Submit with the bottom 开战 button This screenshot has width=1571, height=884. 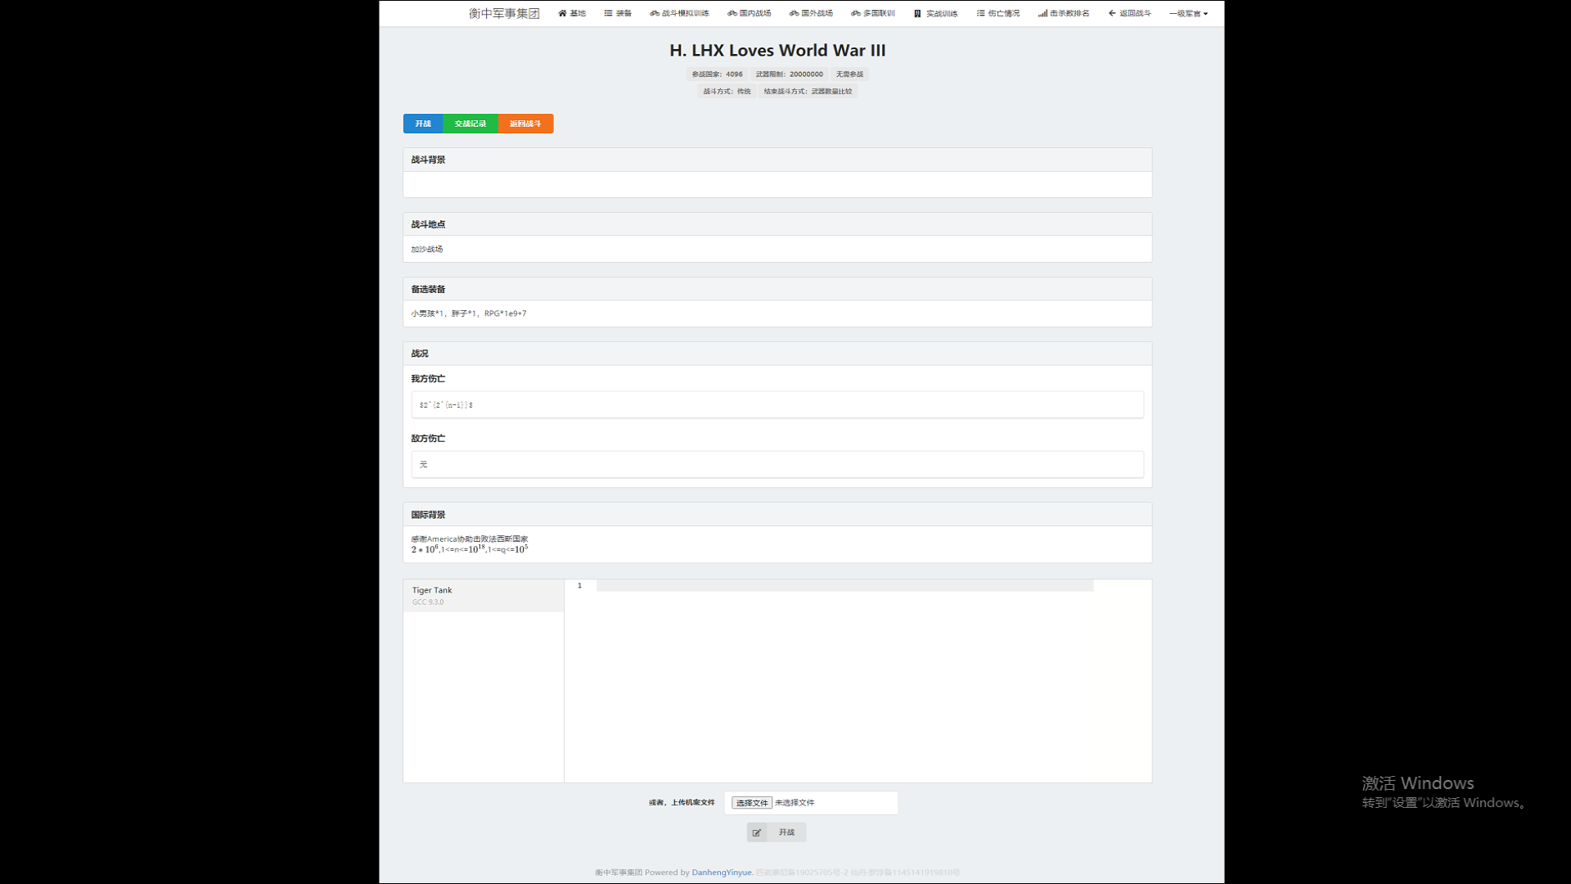pos(776,832)
